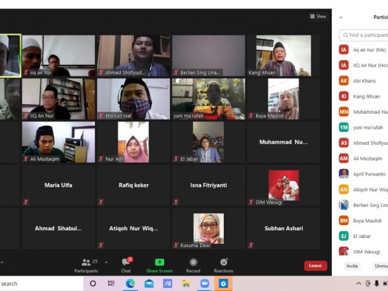Expand the arrow next to Participants

[x=106, y=262]
